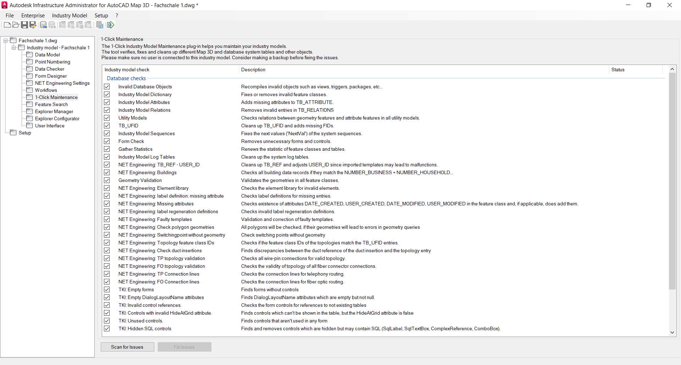Collapse the Fachschale 1.dwg tree node
The image size is (681, 365).
(x=6, y=40)
